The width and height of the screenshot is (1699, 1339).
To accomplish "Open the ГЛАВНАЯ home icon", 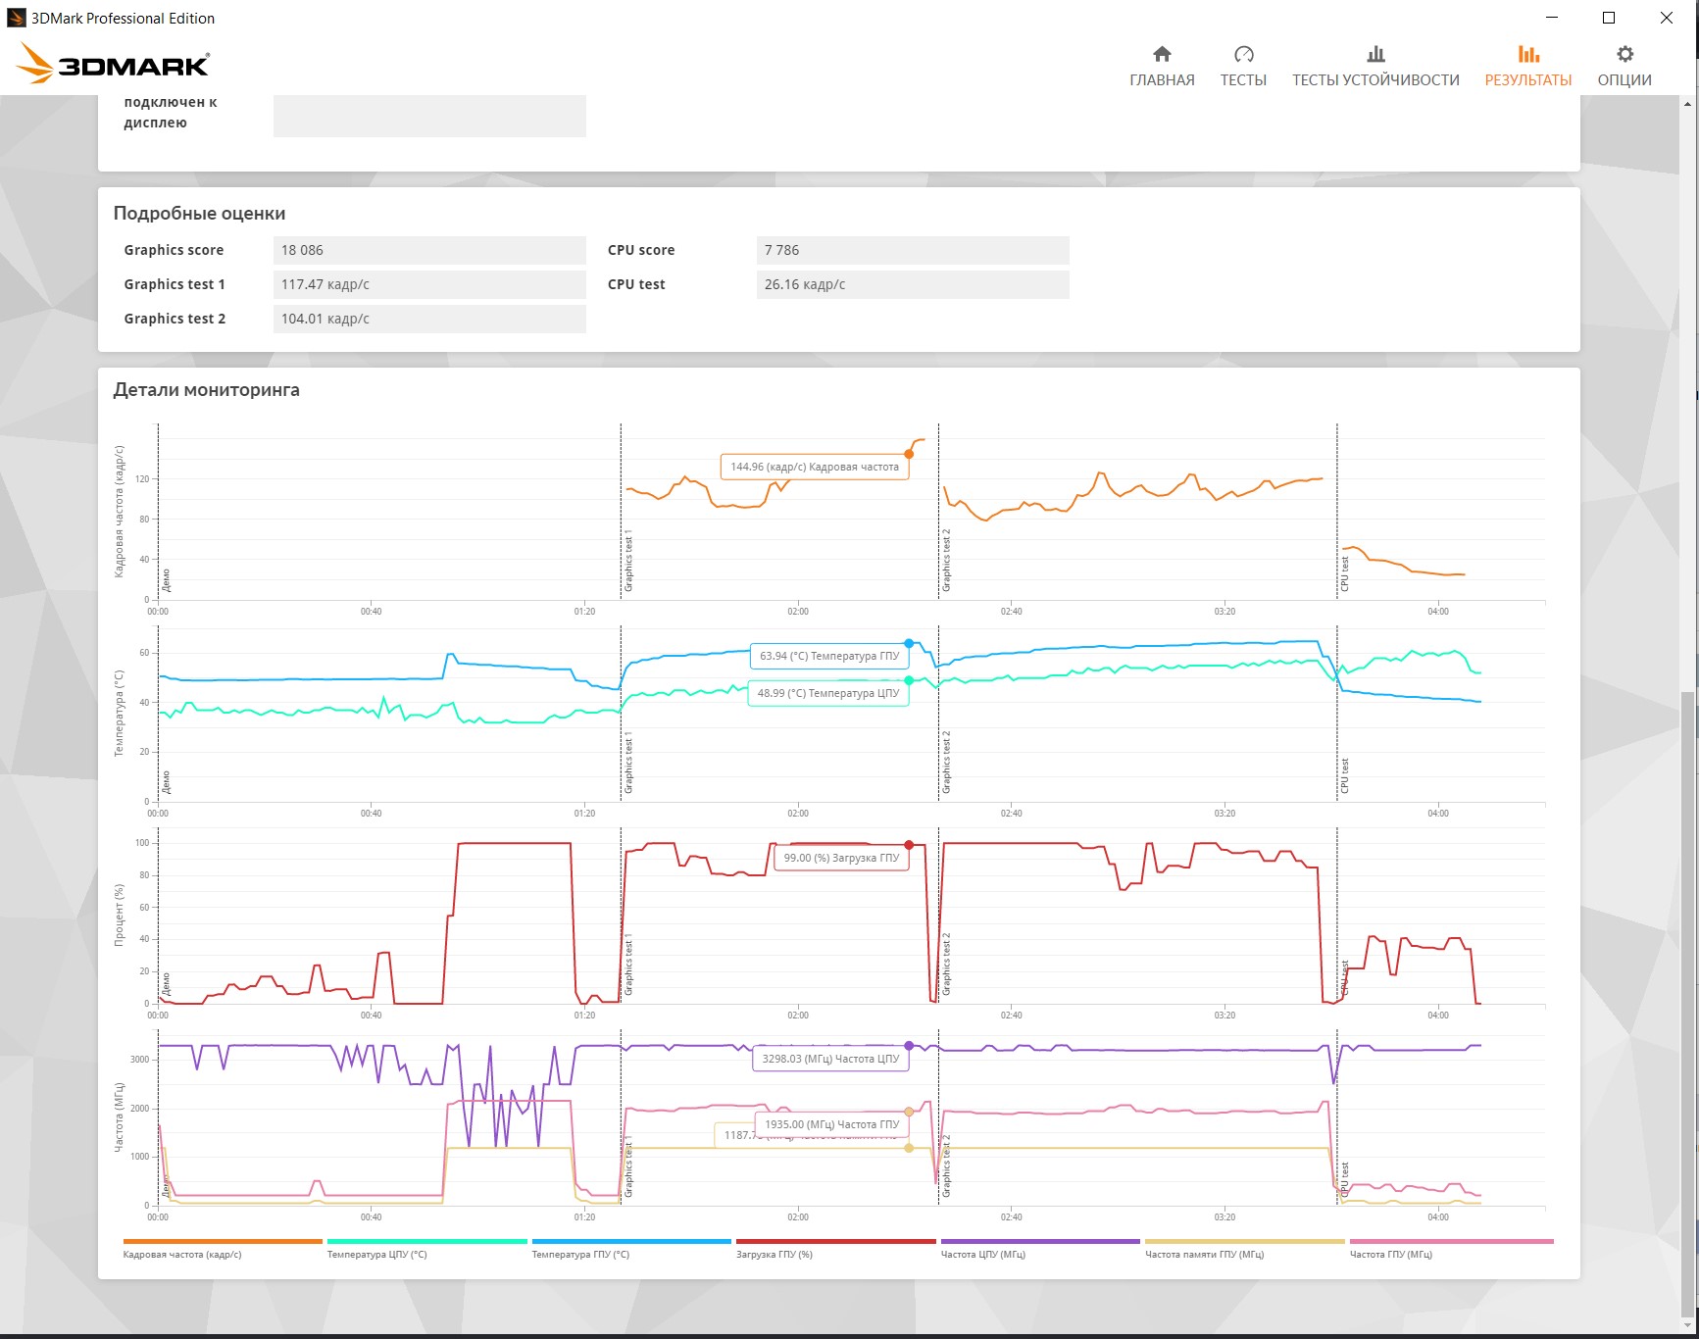I will coord(1162,54).
